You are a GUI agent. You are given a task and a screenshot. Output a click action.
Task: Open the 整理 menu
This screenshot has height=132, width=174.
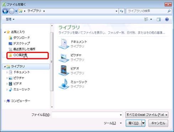[10, 19]
